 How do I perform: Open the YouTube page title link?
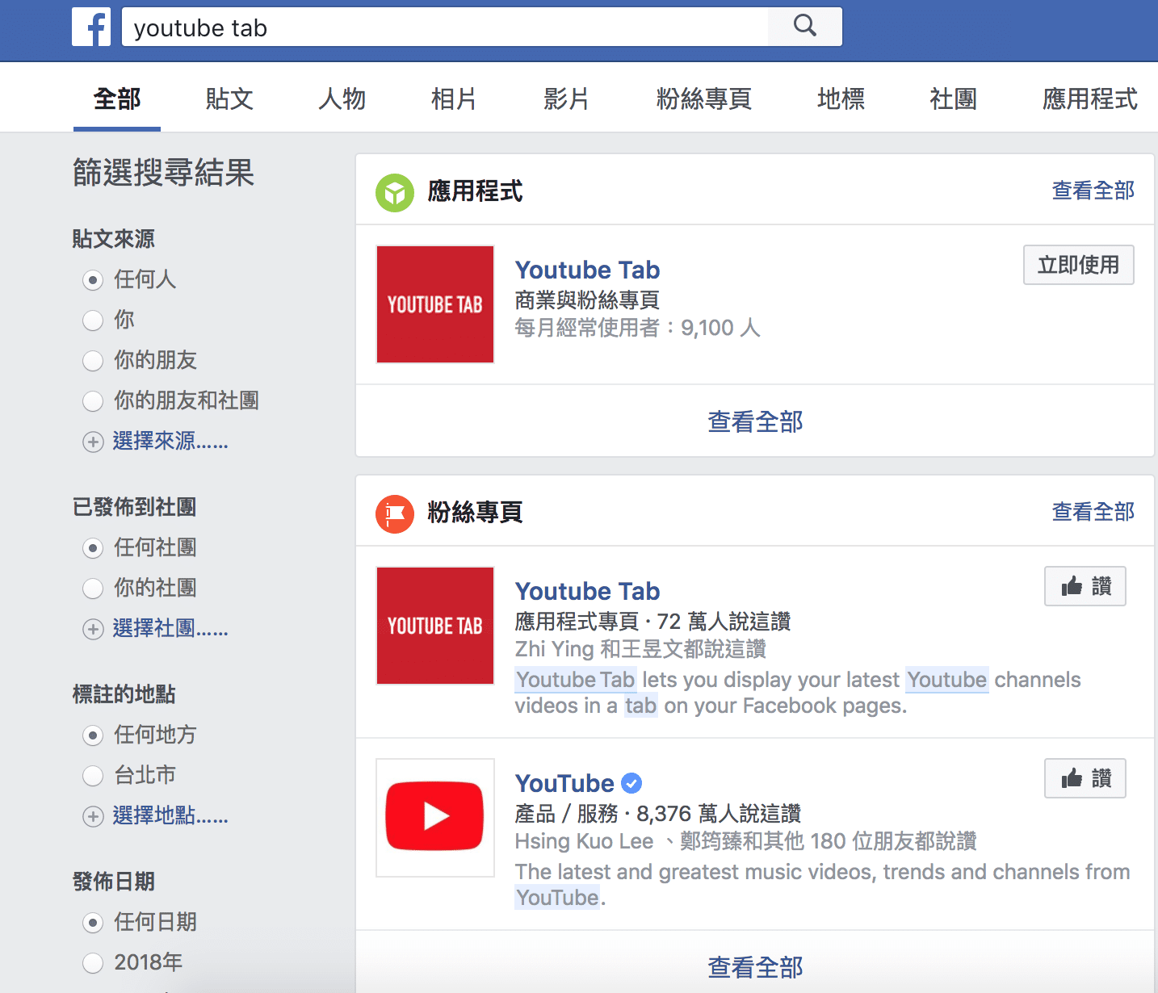[x=564, y=783]
